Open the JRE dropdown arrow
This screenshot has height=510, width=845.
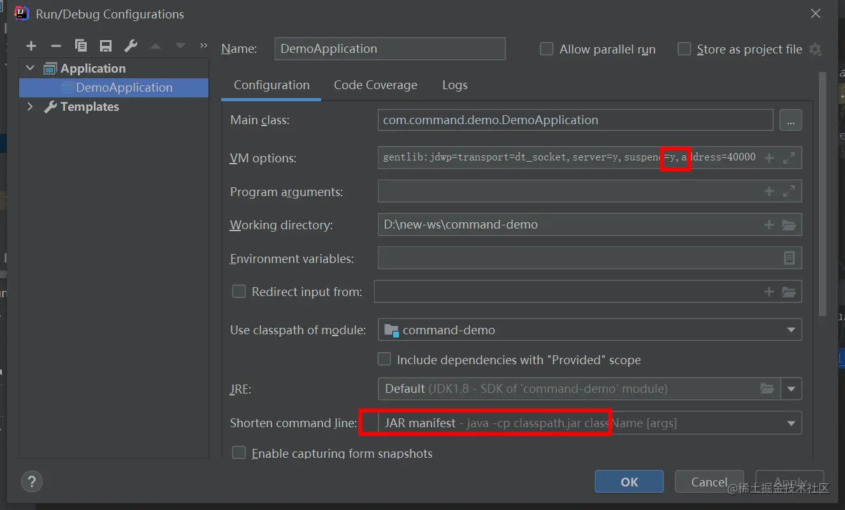click(x=791, y=388)
